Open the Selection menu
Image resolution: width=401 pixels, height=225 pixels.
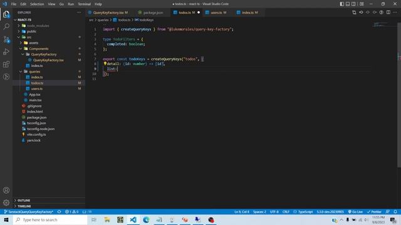(37, 4)
